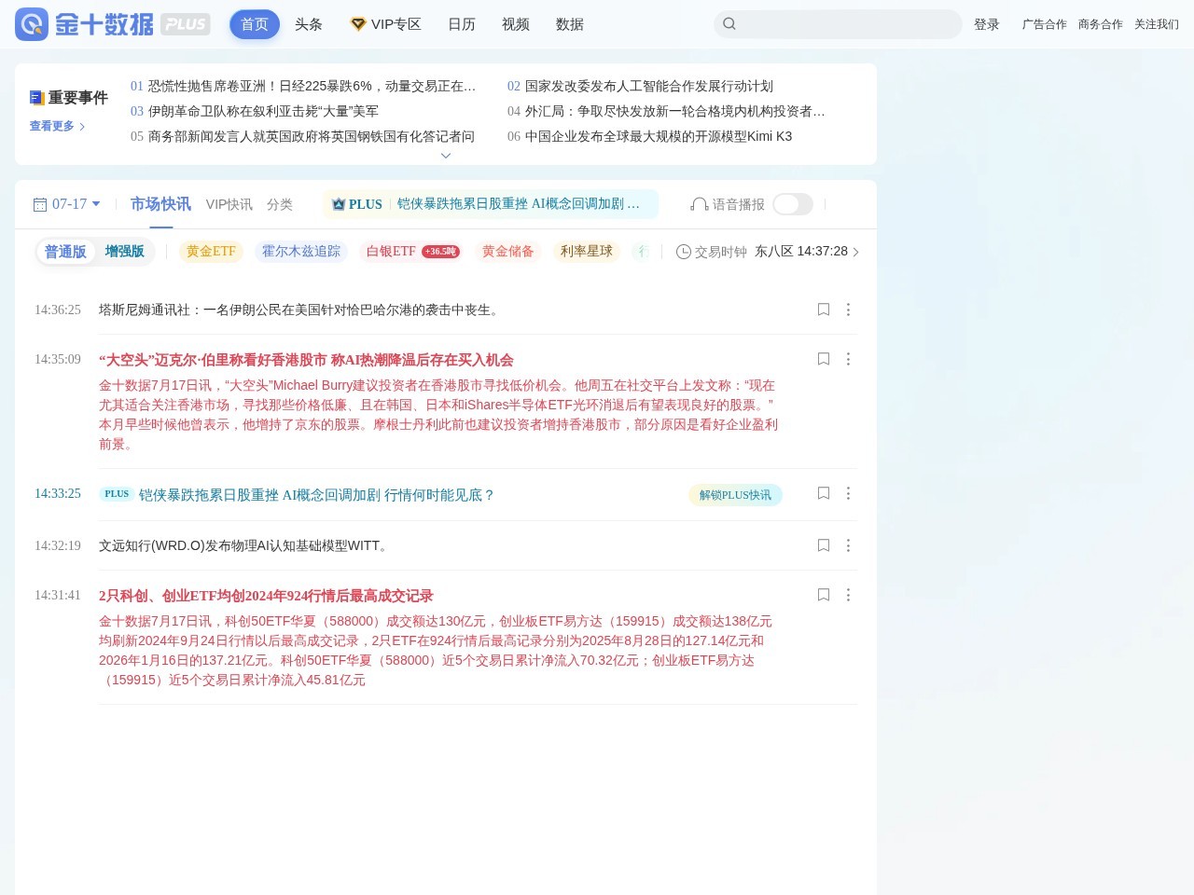Screen dimensions: 1194x895
Task: Click the 商务合作 link
Action: tap(1101, 24)
